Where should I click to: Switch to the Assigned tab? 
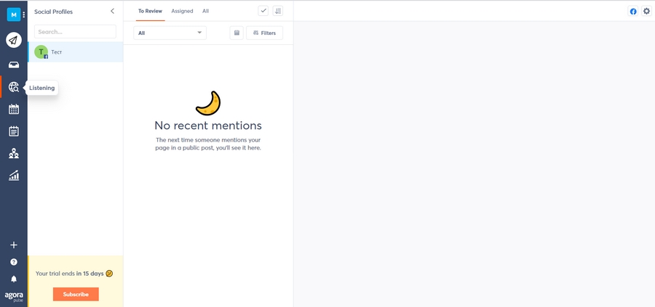point(182,11)
